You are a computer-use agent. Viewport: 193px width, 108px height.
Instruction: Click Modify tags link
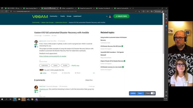[75, 65]
